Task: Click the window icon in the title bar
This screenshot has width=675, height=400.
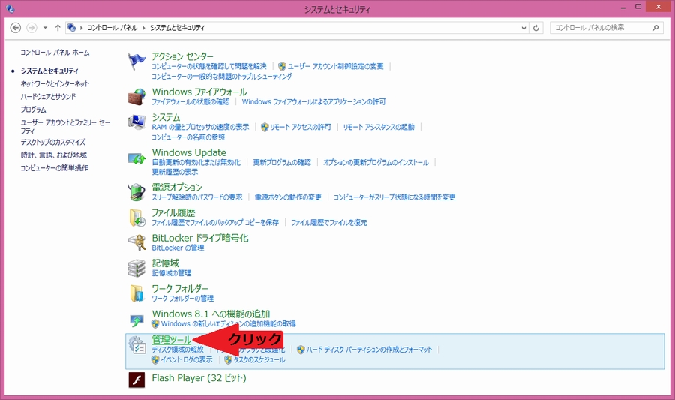Action: [x=10, y=8]
